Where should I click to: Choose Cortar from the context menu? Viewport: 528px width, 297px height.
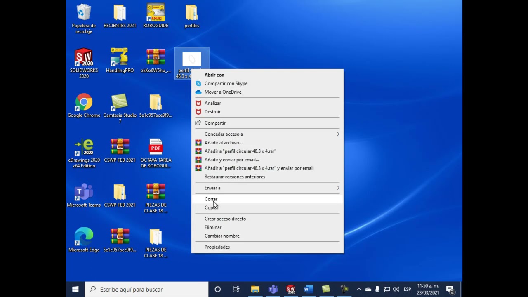click(x=267, y=199)
